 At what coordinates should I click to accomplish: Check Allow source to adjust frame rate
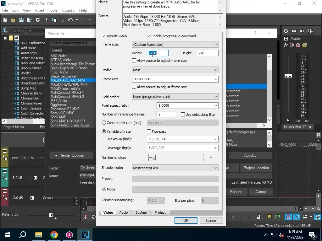(134, 87)
